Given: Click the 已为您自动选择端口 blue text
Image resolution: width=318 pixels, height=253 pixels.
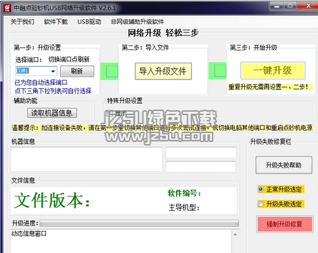Looking at the screenshot, I should click(41, 83).
